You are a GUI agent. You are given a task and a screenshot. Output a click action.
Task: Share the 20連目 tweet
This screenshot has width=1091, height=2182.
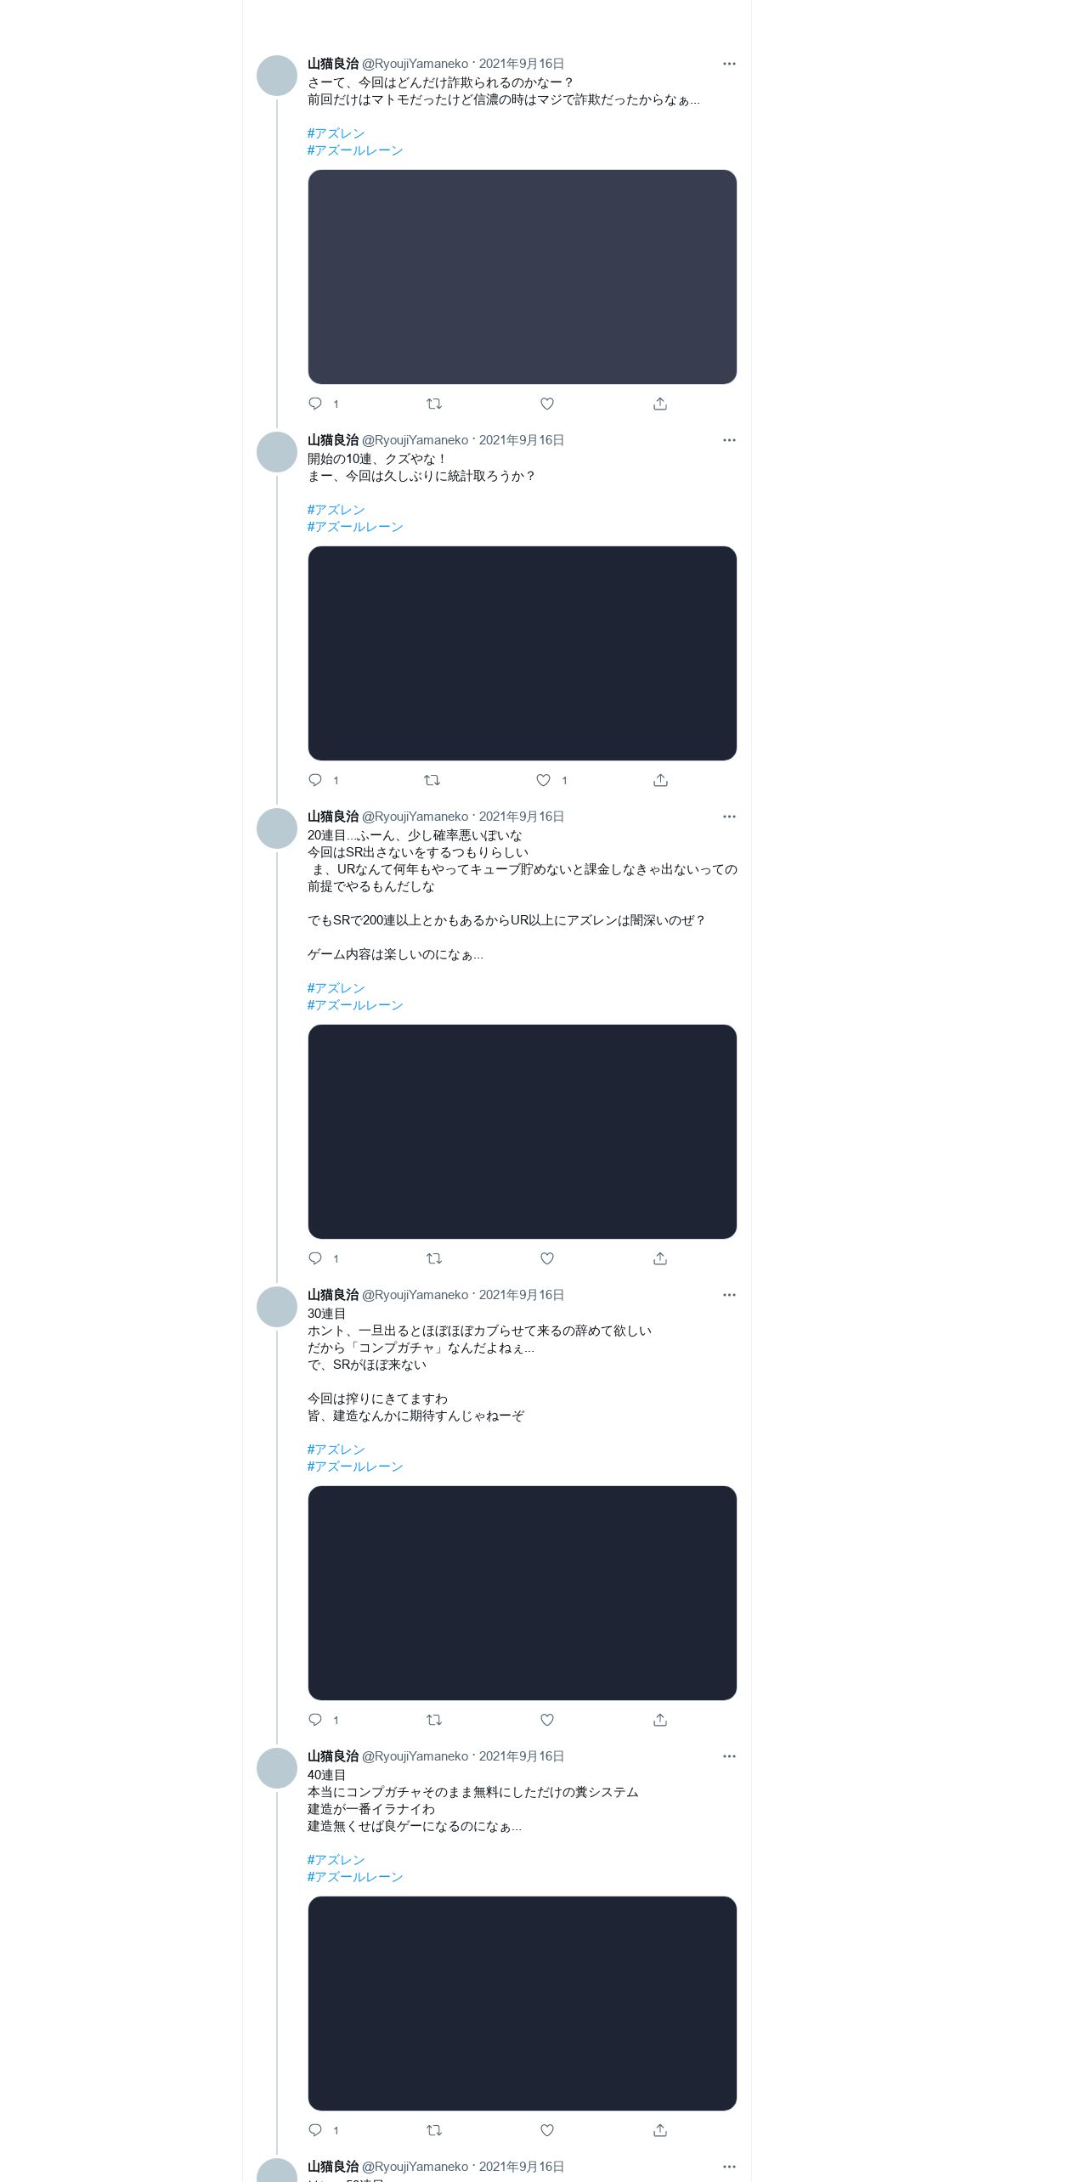pyautogui.click(x=660, y=1258)
